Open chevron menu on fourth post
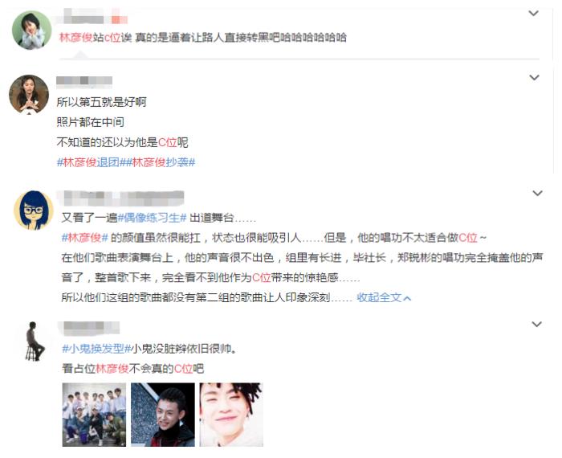Viewport: 562px width, 458px height. [x=536, y=325]
